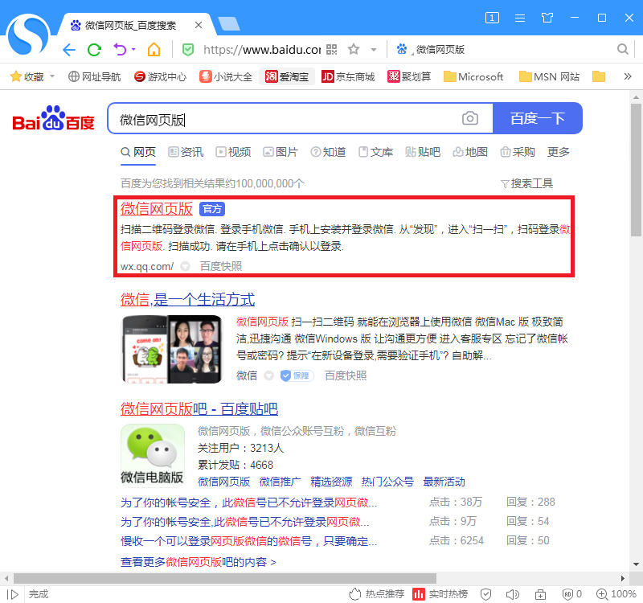Open the 京东商城 bookmark
This screenshot has width=643, height=603.
click(348, 76)
